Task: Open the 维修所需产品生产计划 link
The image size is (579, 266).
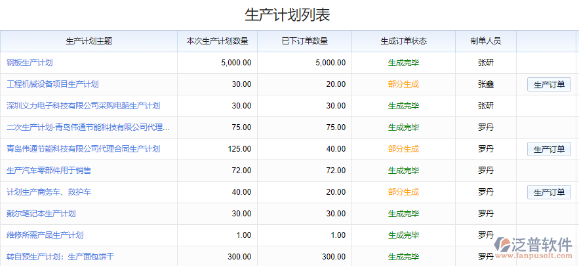Action: (45, 235)
